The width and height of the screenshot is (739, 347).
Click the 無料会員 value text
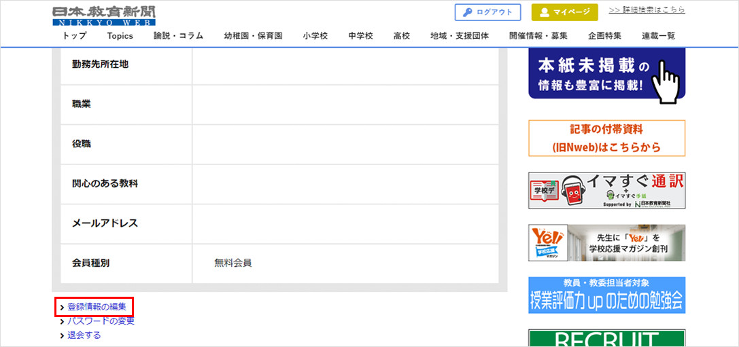pos(233,263)
